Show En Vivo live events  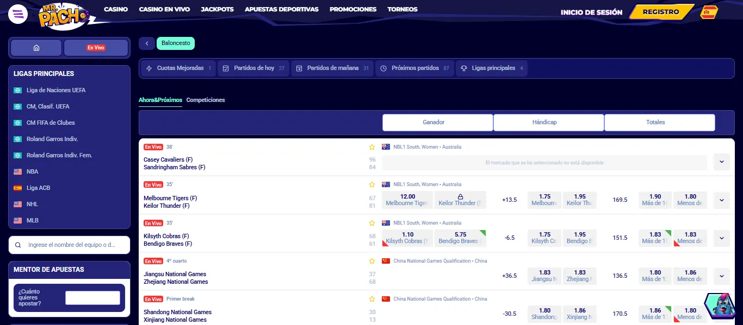96,48
